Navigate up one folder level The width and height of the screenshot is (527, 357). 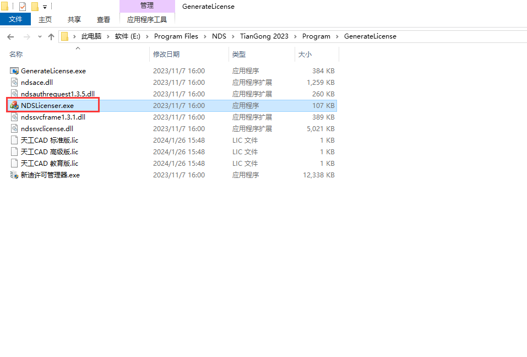pyautogui.click(x=51, y=36)
